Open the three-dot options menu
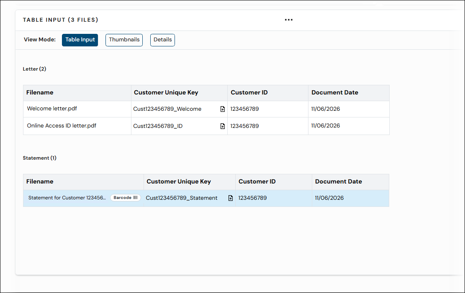Viewport: 465px width, 293px height. pos(288,20)
